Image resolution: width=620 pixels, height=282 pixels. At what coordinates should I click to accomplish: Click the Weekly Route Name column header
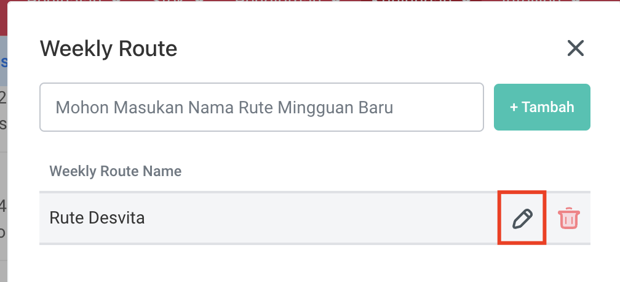(116, 171)
